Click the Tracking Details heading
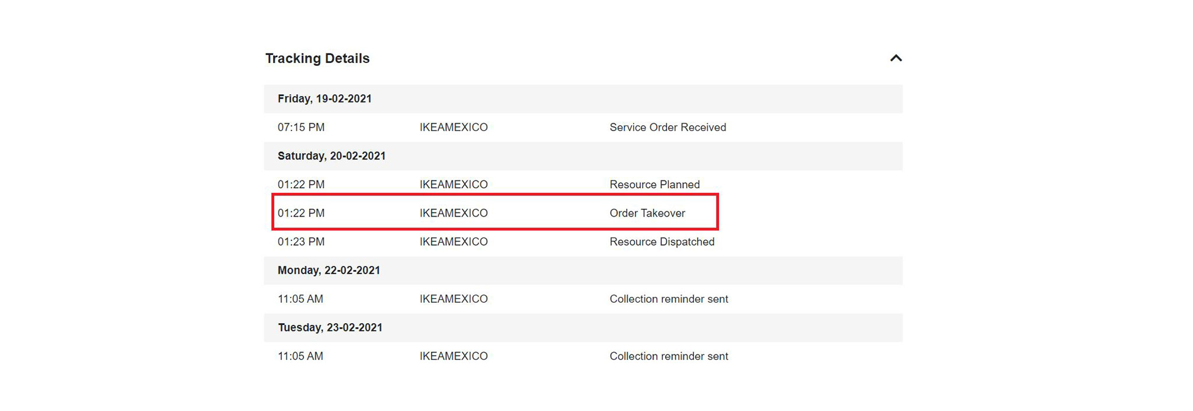The height and width of the screenshot is (411, 1193). tap(317, 58)
